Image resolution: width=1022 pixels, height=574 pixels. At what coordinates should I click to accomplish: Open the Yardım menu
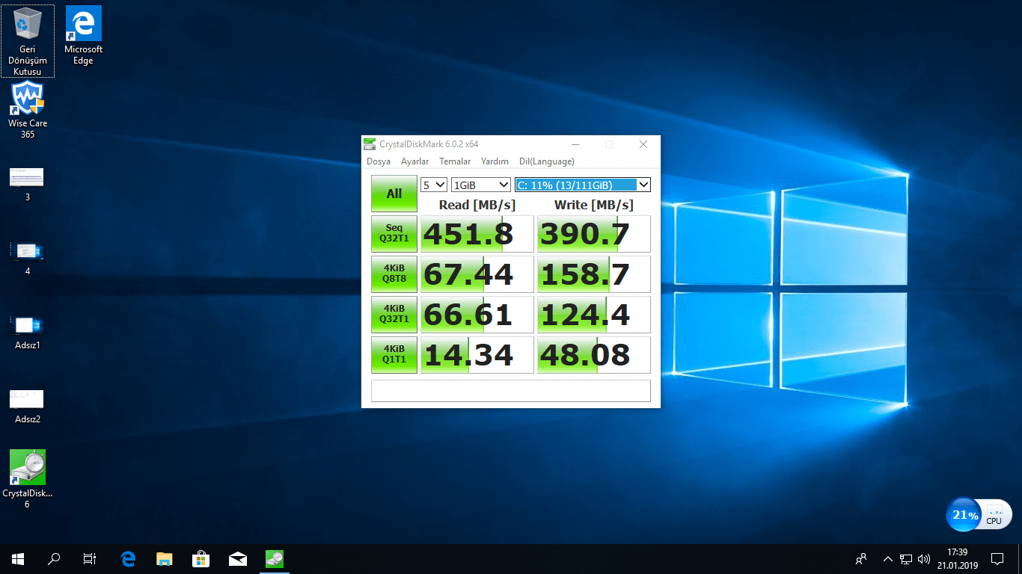coord(495,161)
